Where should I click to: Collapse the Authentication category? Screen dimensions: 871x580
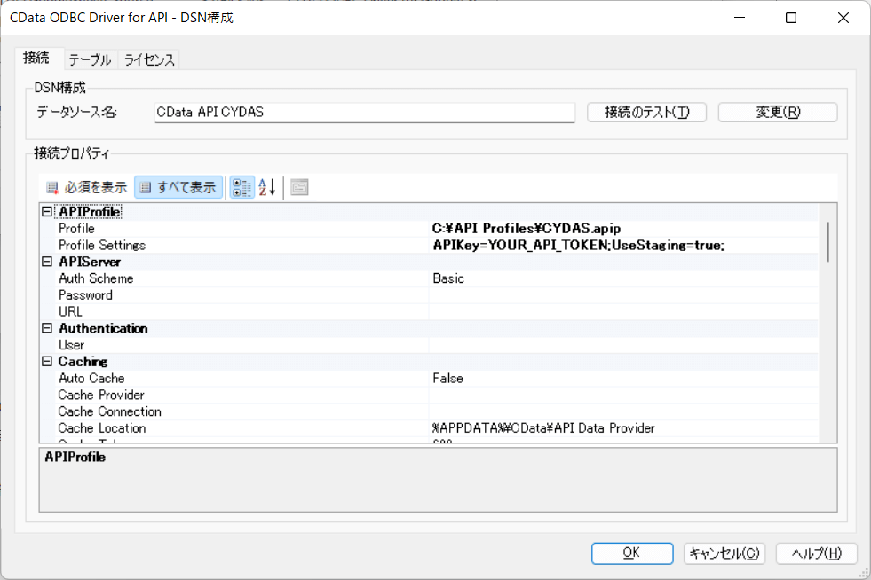click(47, 328)
